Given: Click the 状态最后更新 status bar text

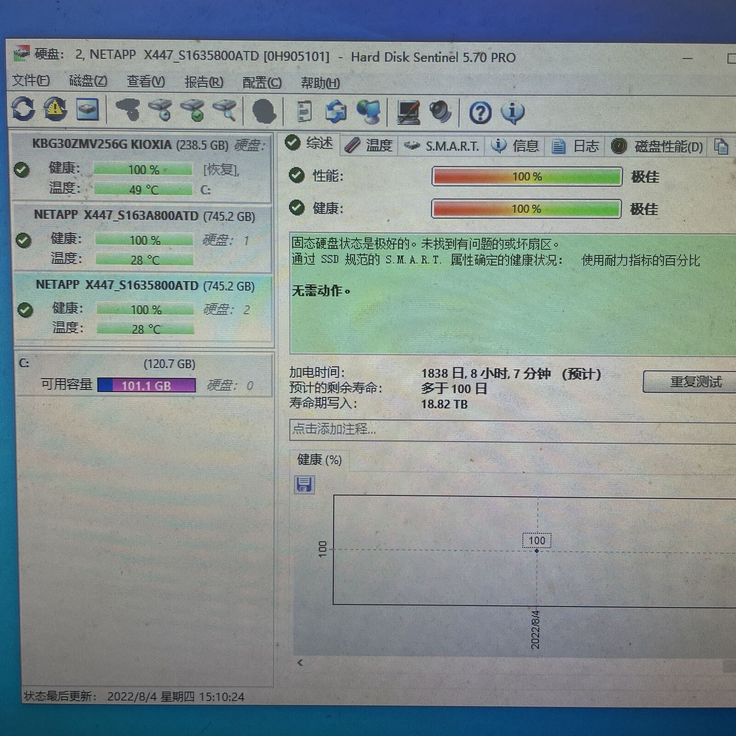Looking at the screenshot, I should pos(60,696).
